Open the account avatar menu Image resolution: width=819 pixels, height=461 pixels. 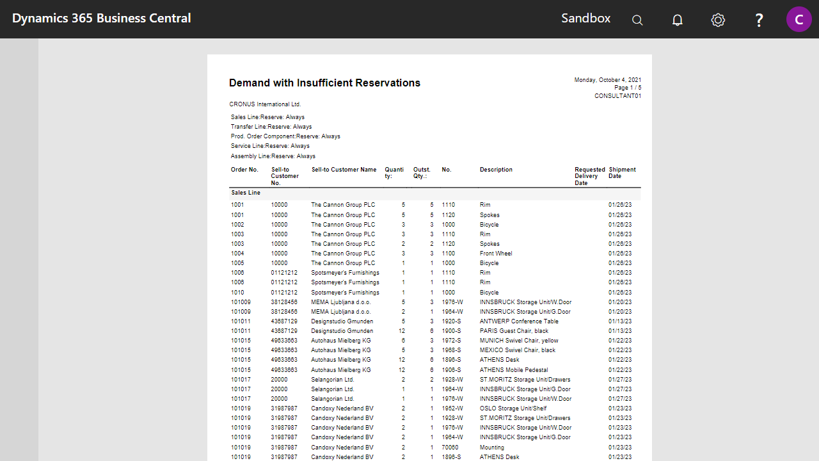(x=799, y=19)
